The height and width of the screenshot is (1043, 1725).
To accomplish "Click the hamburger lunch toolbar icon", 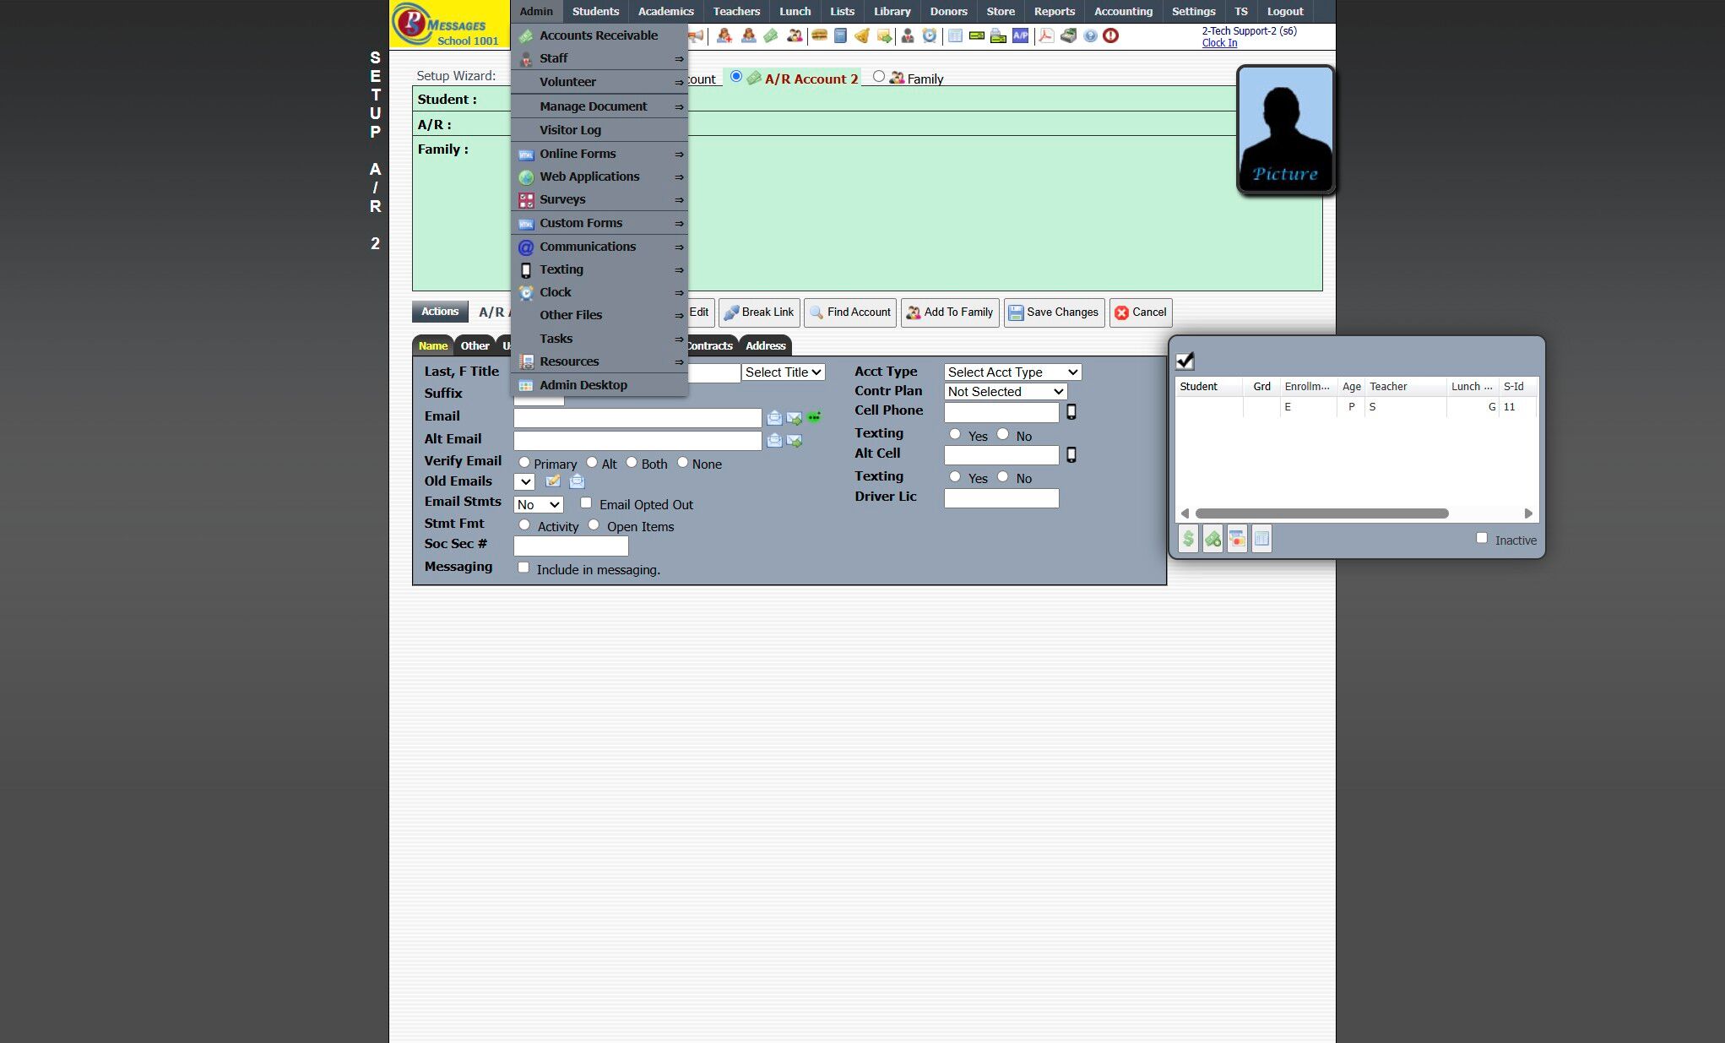I will click(x=818, y=35).
